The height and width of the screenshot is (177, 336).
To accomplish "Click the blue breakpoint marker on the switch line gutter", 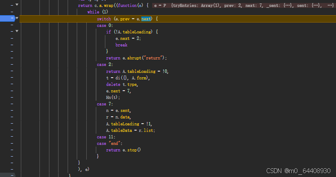I will 7,19.
